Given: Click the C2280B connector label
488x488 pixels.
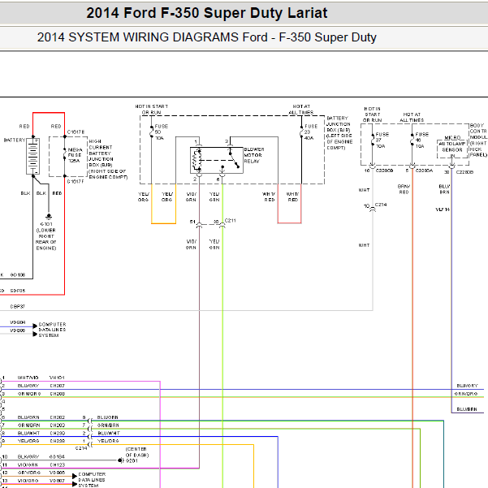Looking at the screenshot, I should pos(384,171).
